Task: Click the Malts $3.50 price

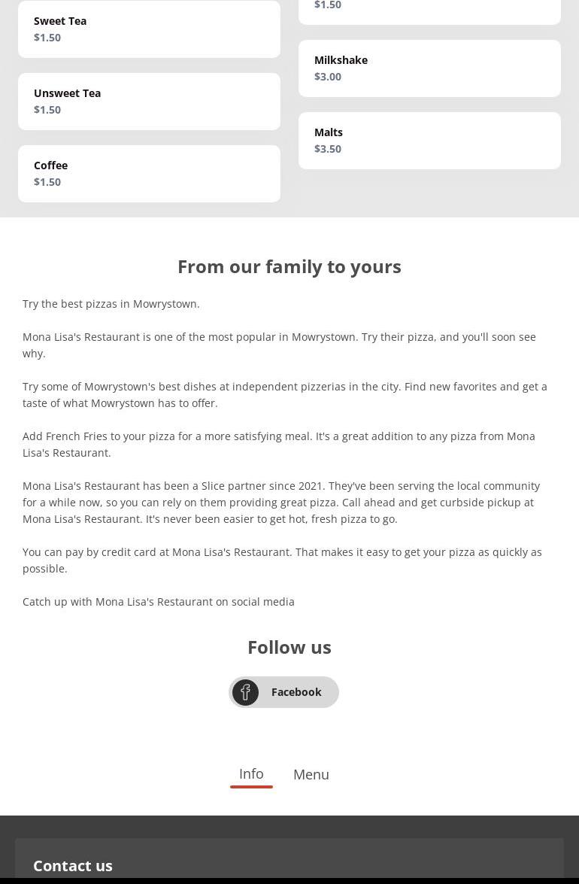Action: (328, 149)
